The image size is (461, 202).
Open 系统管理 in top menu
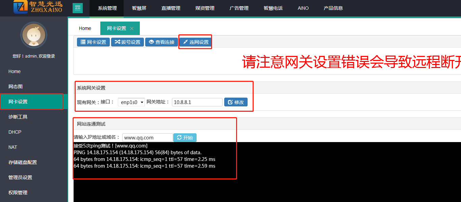point(107,8)
